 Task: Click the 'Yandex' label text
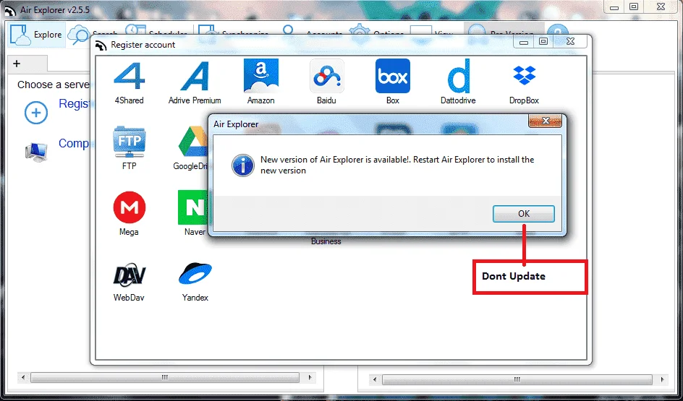pyautogui.click(x=195, y=298)
